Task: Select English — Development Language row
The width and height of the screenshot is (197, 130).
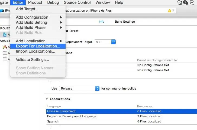Action: tap(122, 116)
